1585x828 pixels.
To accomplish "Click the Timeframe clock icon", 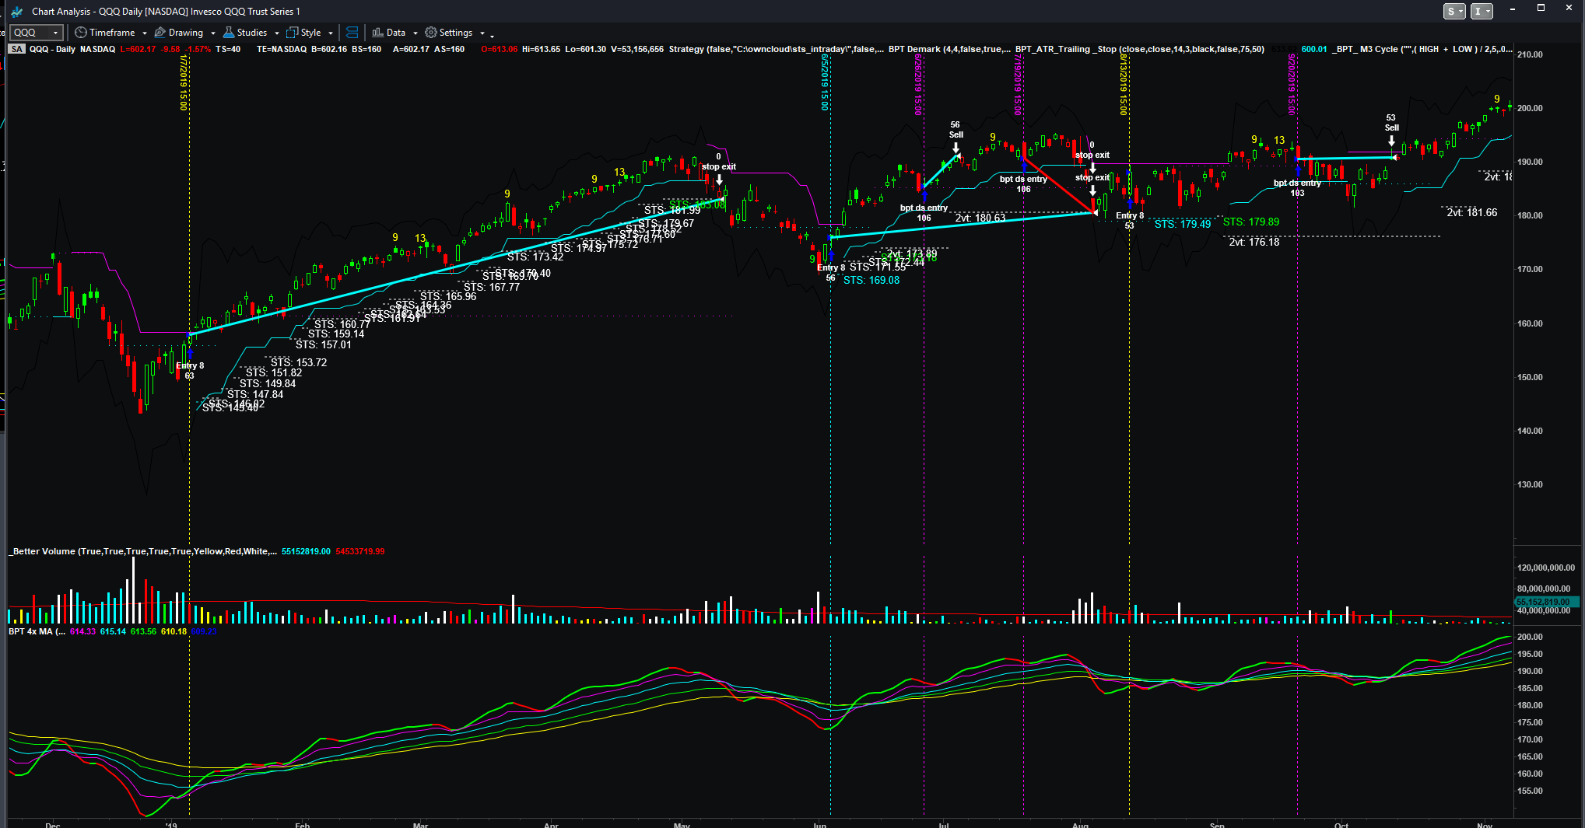I will point(80,33).
